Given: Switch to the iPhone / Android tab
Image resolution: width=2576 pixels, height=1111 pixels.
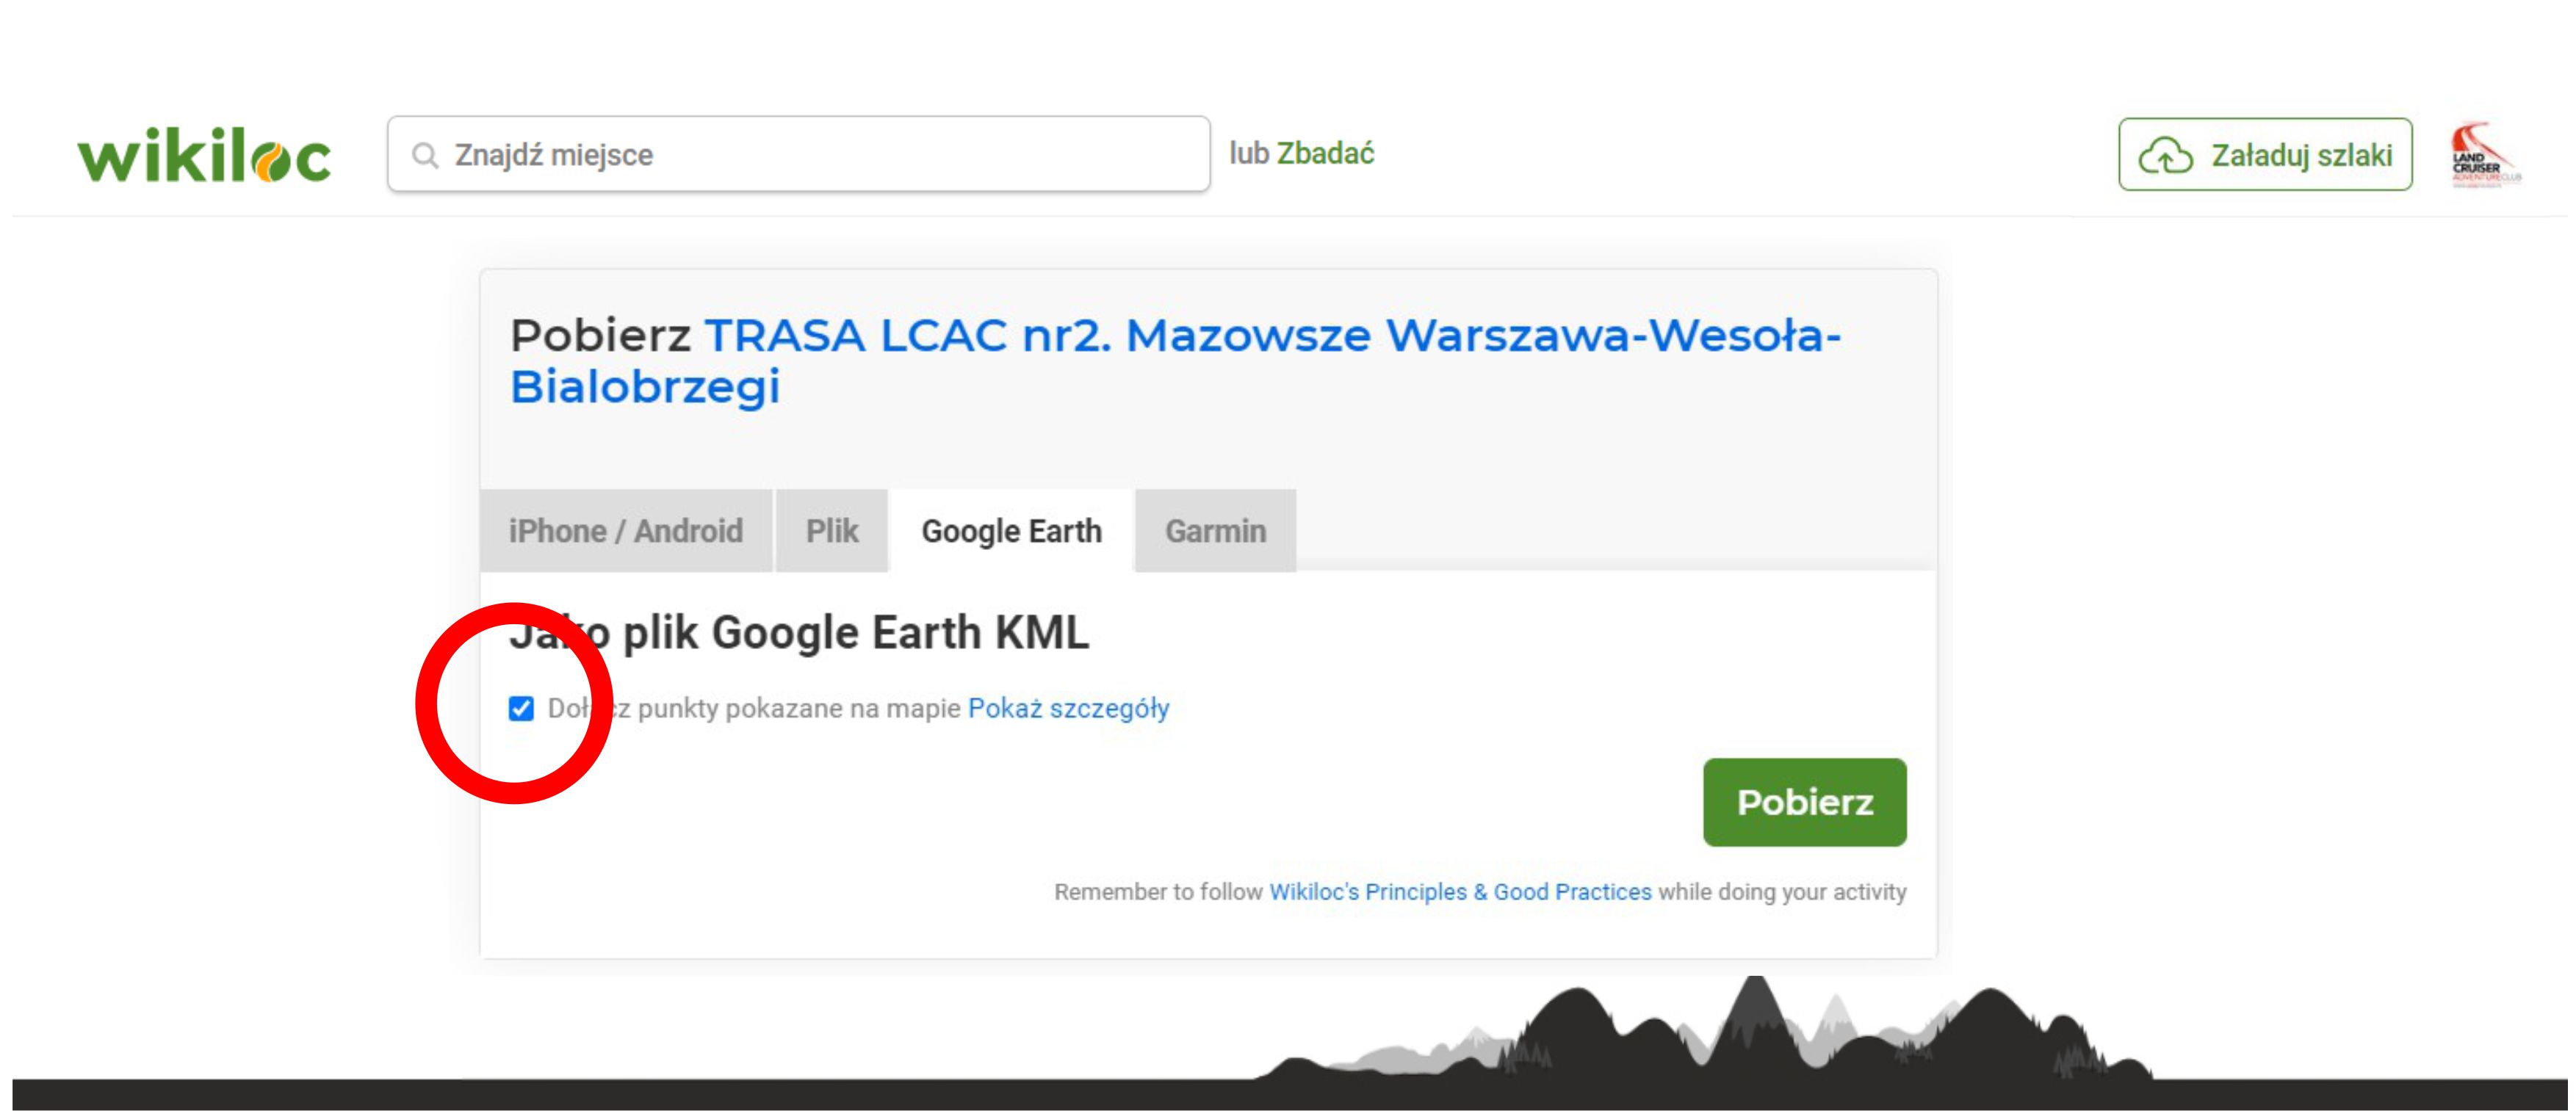Looking at the screenshot, I should pyautogui.click(x=625, y=531).
